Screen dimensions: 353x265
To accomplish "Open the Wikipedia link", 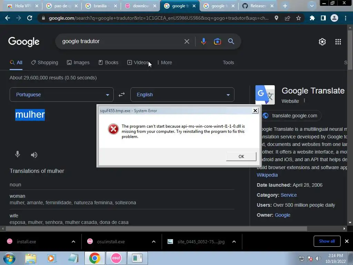I will 267,175.
